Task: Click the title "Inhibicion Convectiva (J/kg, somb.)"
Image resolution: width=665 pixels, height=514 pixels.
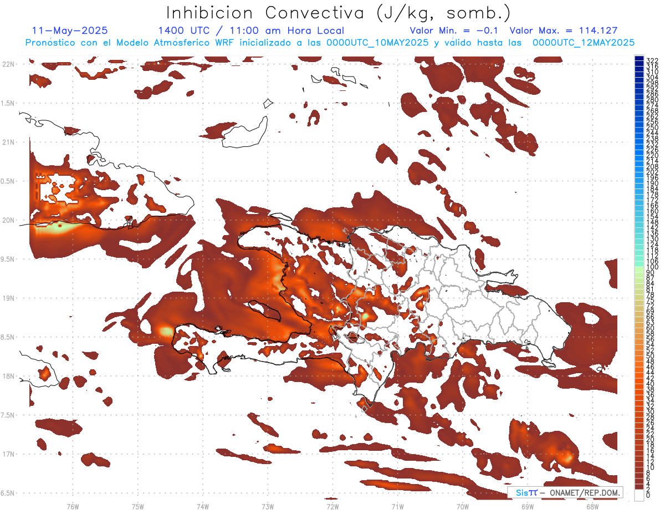Action: click(x=339, y=13)
